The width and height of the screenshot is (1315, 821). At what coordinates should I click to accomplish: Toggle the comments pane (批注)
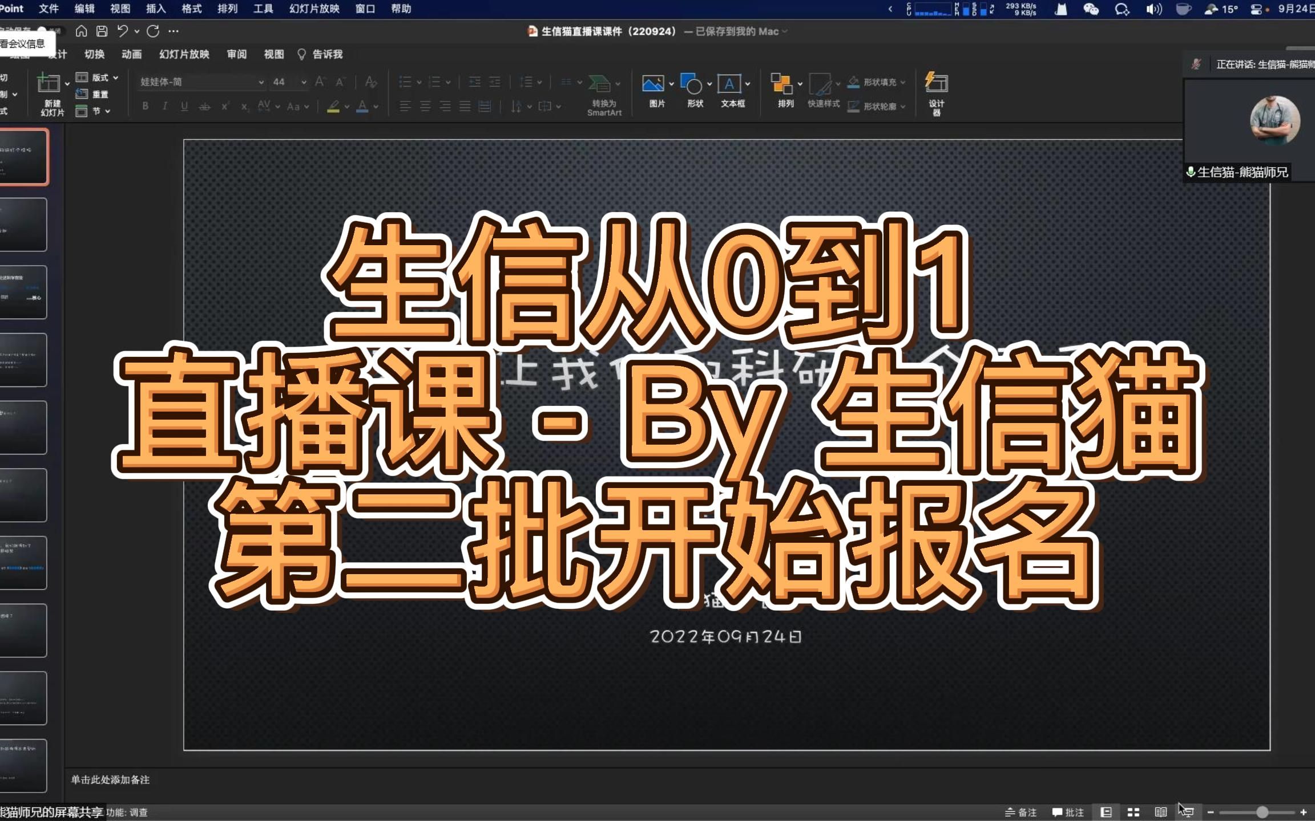click(x=1068, y=812)
